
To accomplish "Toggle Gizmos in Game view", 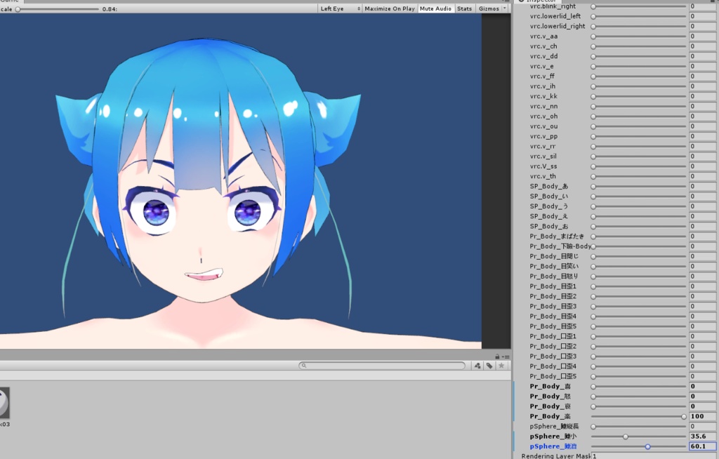I will (x=489, y=8).
